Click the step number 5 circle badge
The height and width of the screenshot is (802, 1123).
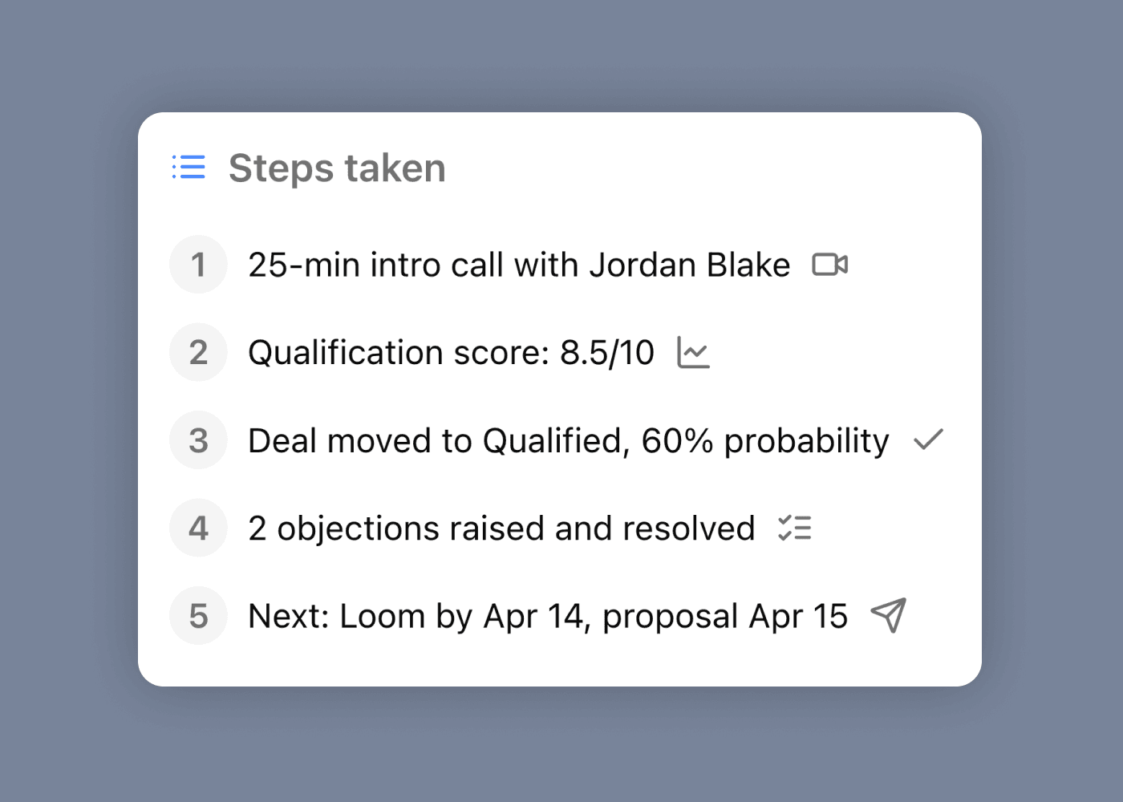click(198, 616)
